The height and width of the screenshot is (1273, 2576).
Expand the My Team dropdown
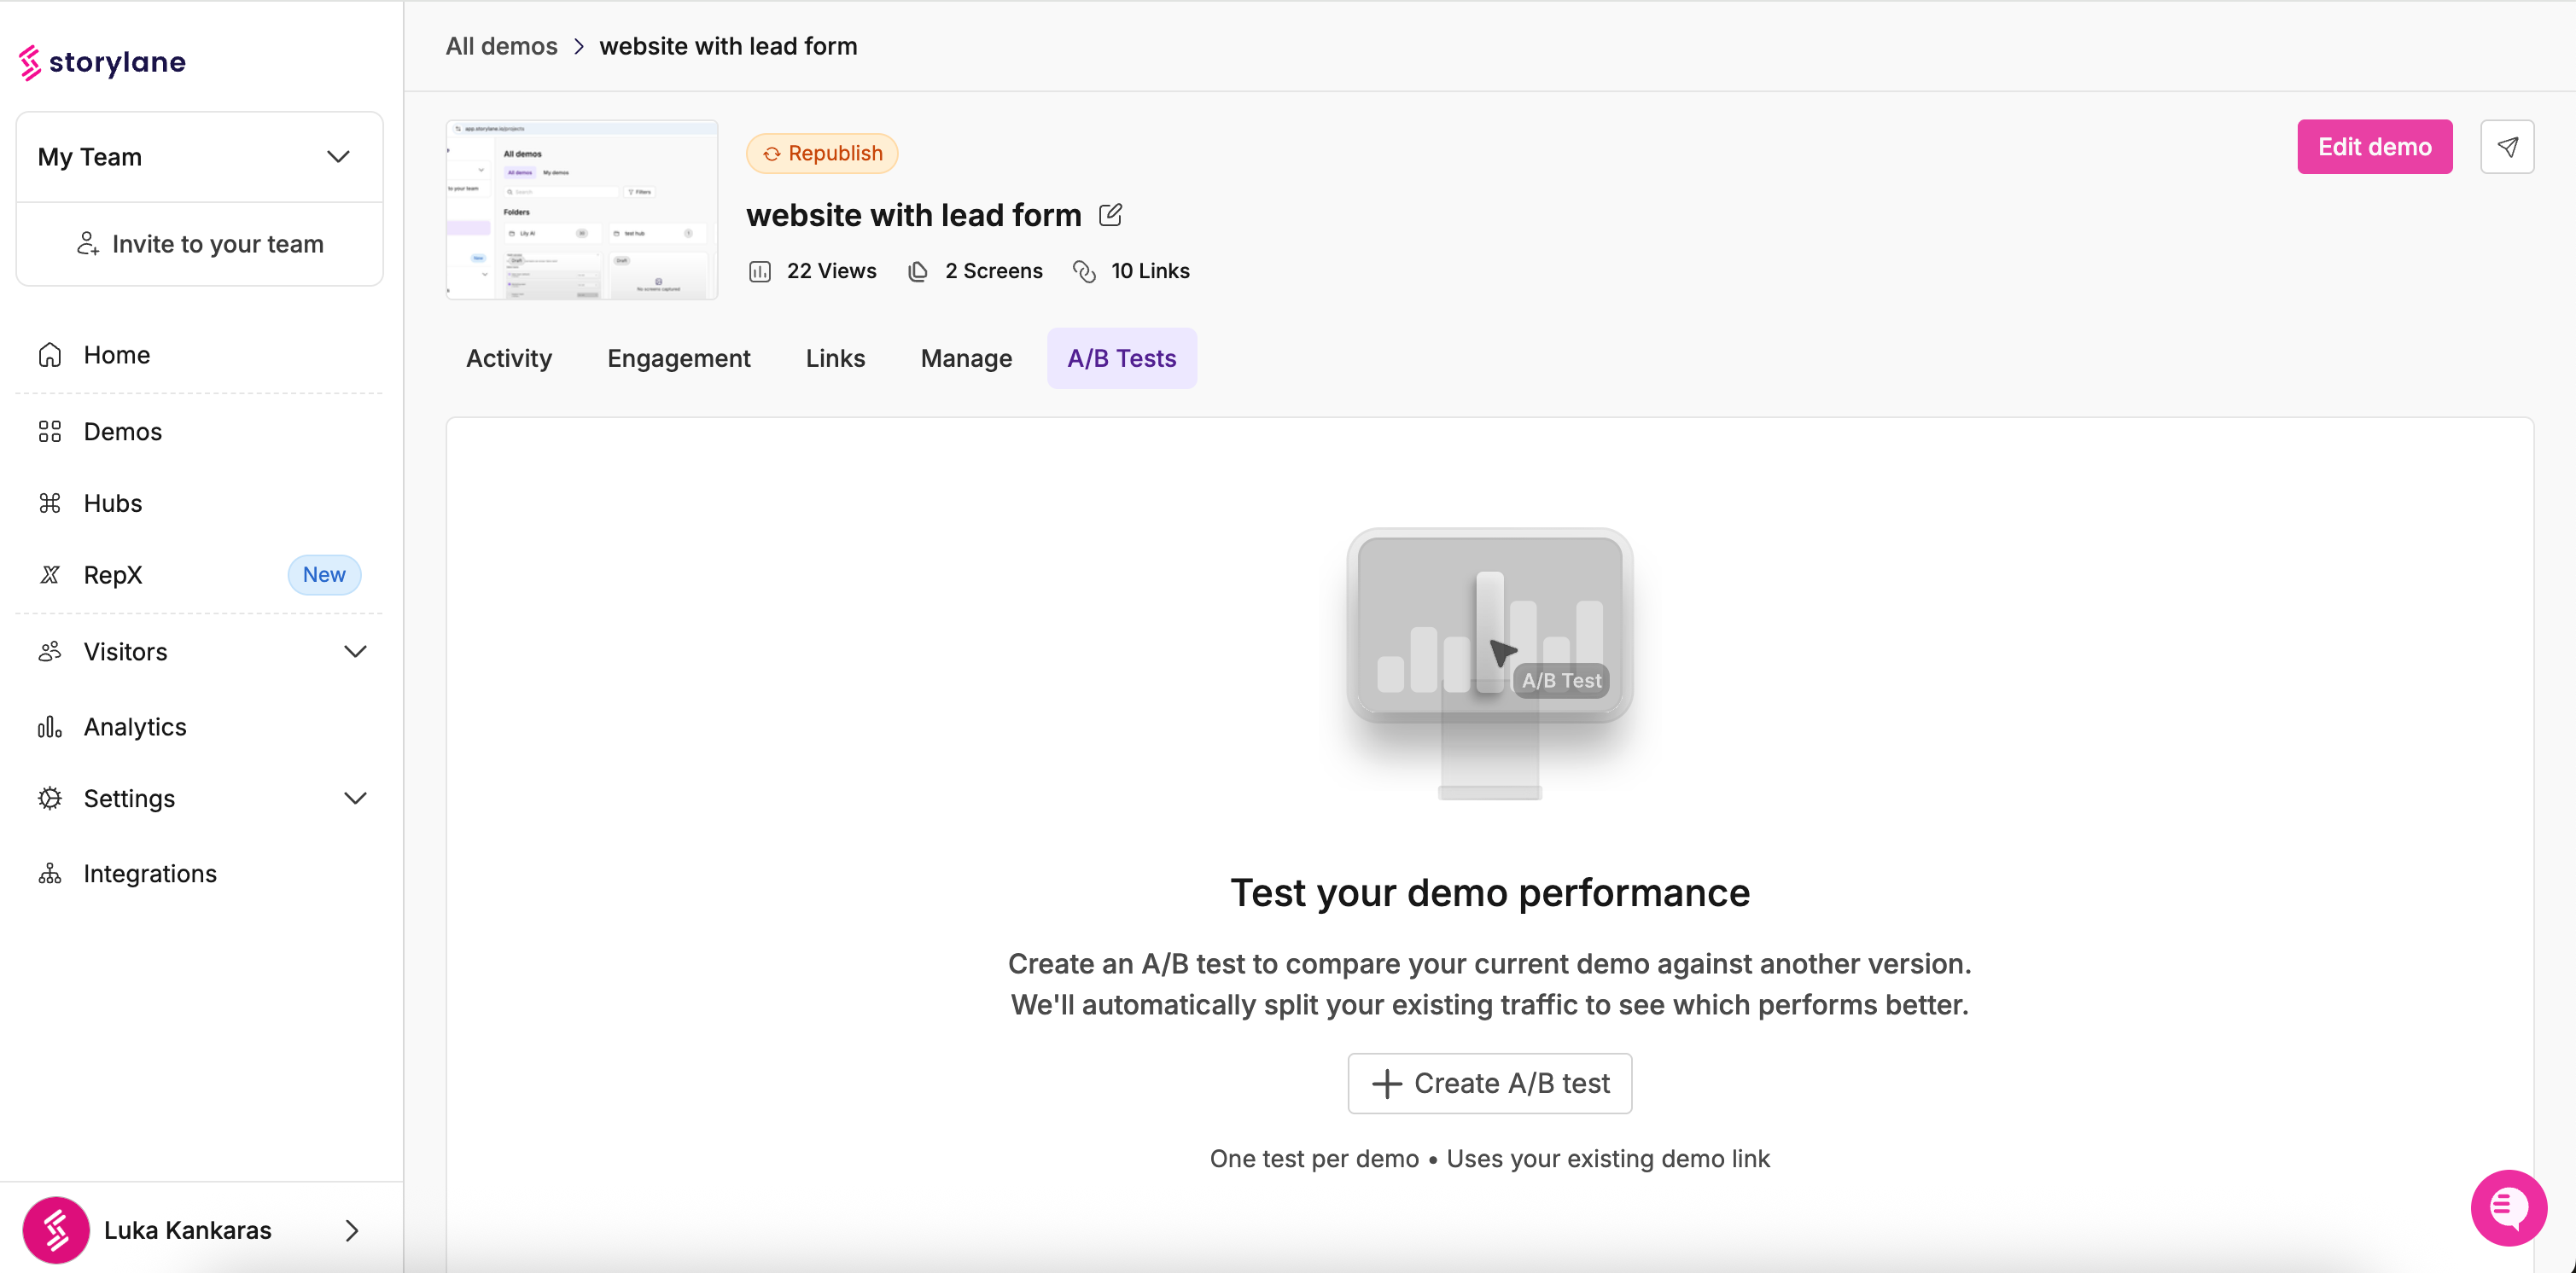tap(198, 157)
